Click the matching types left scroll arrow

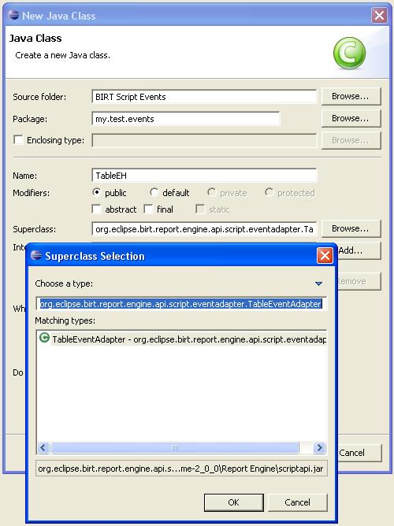(43, 447)
